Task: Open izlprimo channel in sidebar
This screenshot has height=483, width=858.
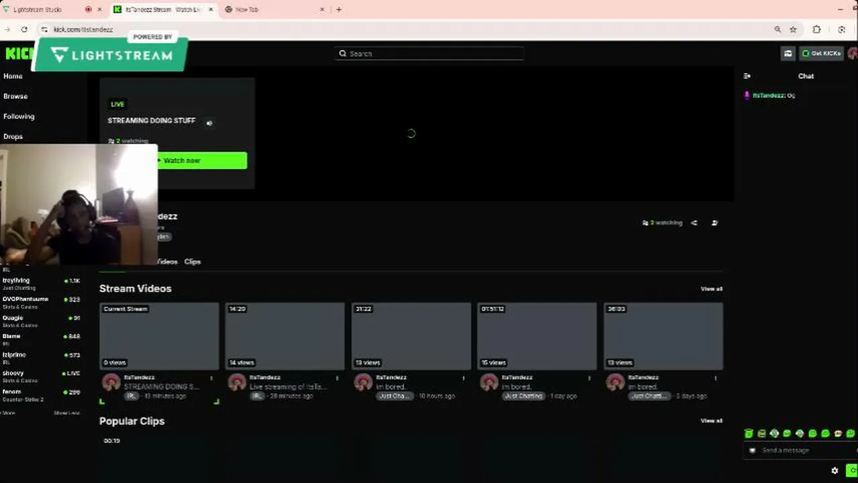Action: click(41, 358)
